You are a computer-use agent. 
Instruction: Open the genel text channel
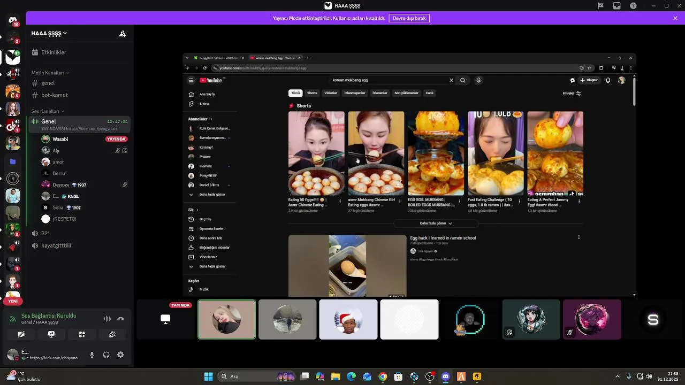tap(79, 83)
